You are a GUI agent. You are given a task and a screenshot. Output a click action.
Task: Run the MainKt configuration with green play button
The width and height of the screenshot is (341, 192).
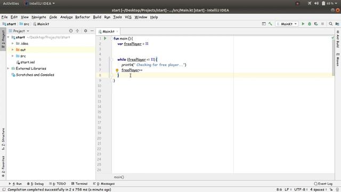point(303,24)
